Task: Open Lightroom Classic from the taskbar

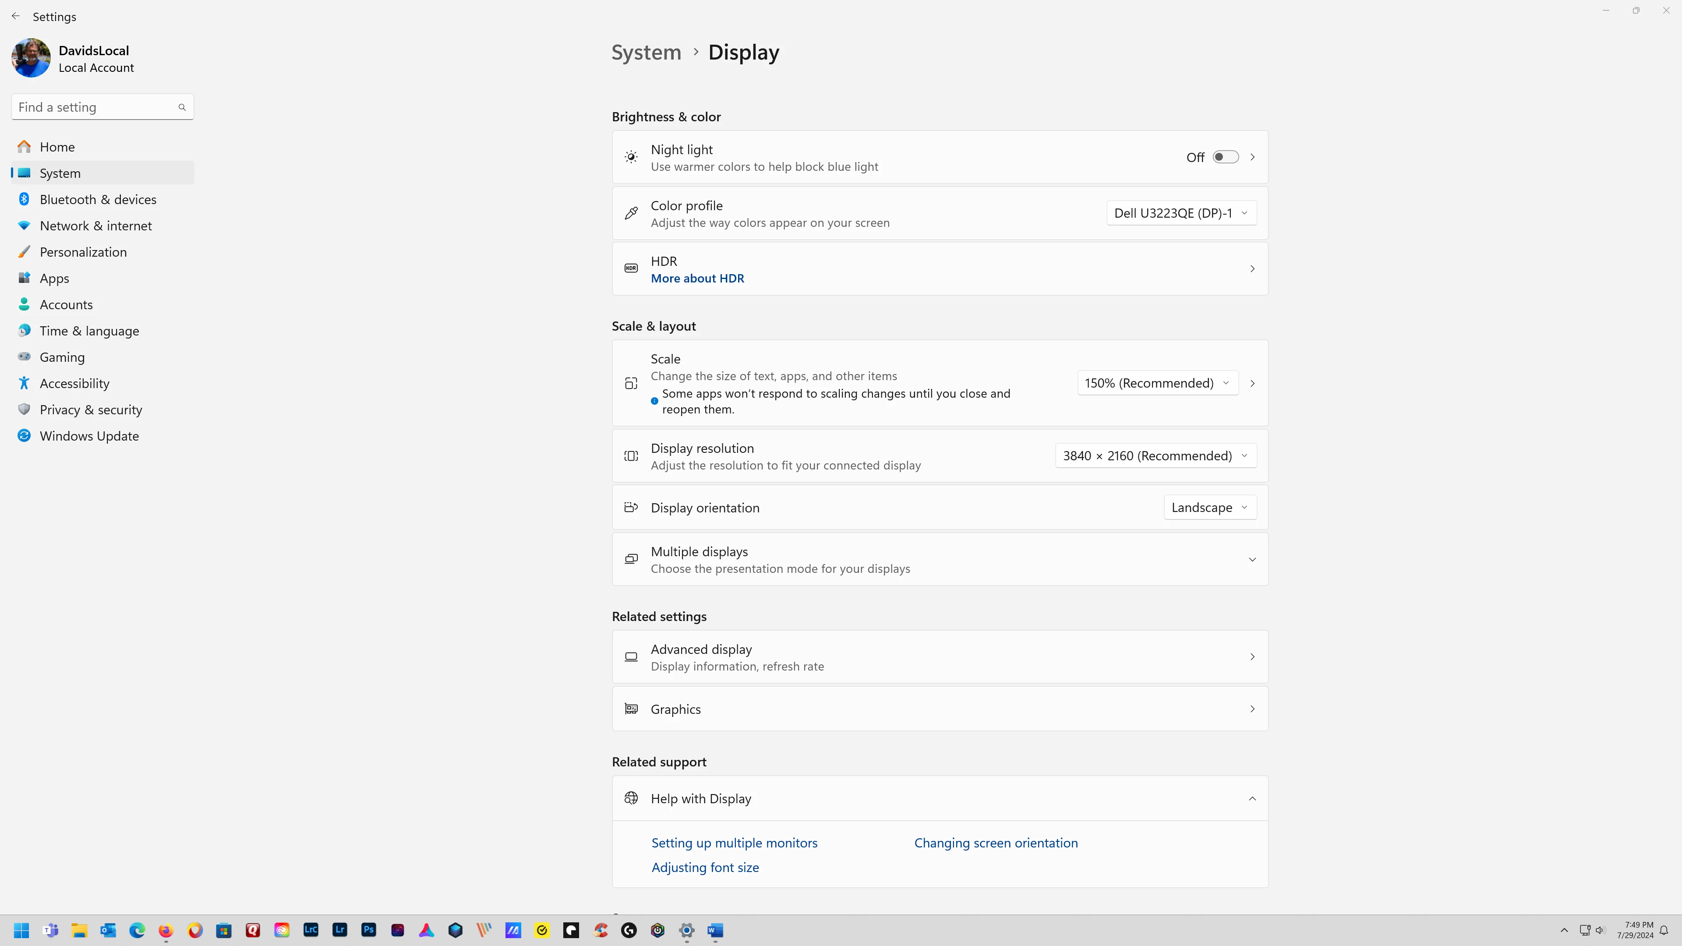Action: [311, 930]
